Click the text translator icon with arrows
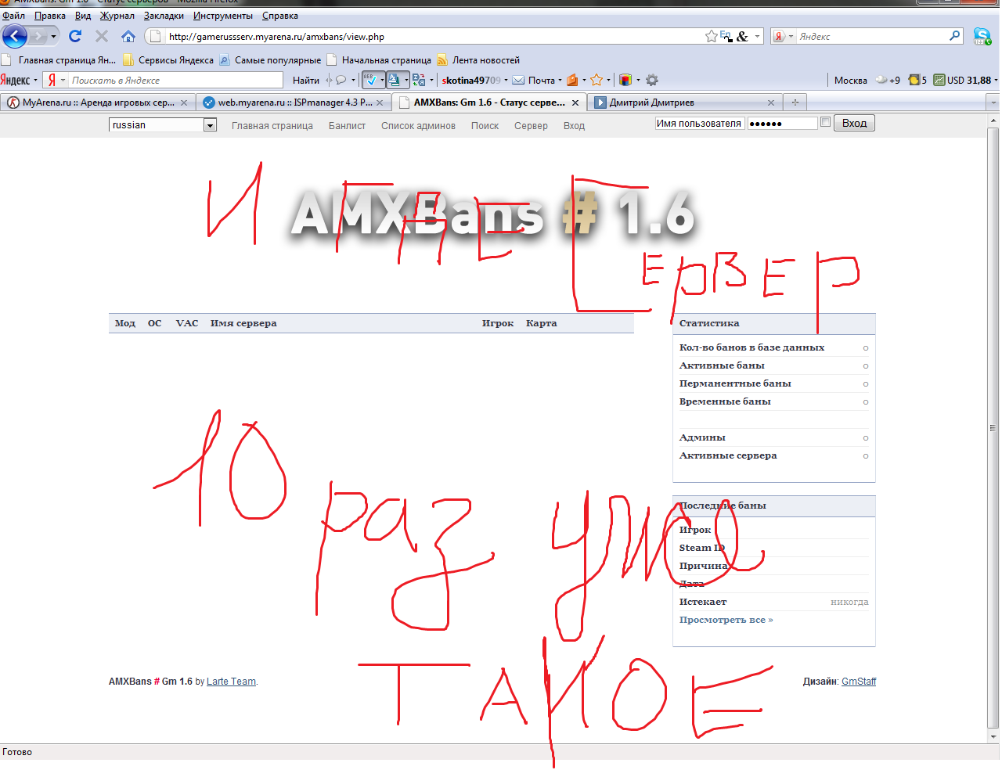This screenshot has width=1002, height=770. coord(419,80)
